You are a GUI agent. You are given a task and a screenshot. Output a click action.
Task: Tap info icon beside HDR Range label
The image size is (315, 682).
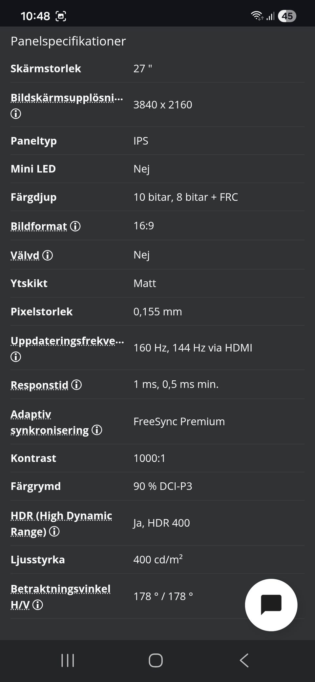pos(54,531)
